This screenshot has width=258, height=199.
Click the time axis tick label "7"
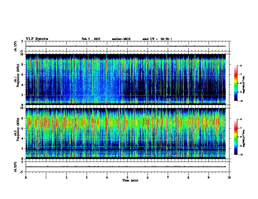tap(168, 178)
